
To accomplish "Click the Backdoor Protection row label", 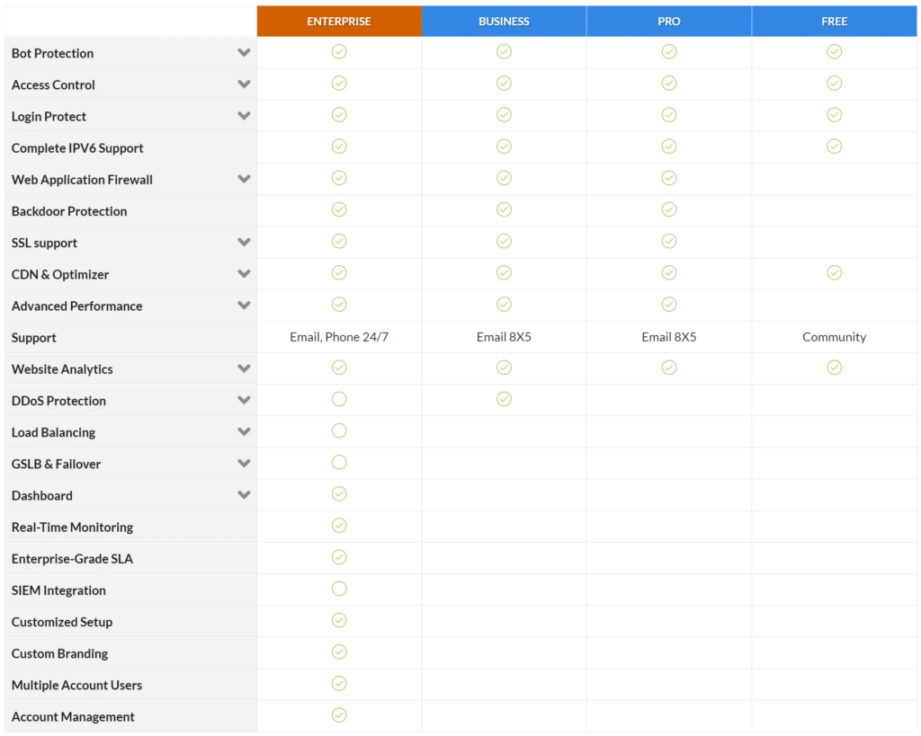I will click(x=68, y=210).
